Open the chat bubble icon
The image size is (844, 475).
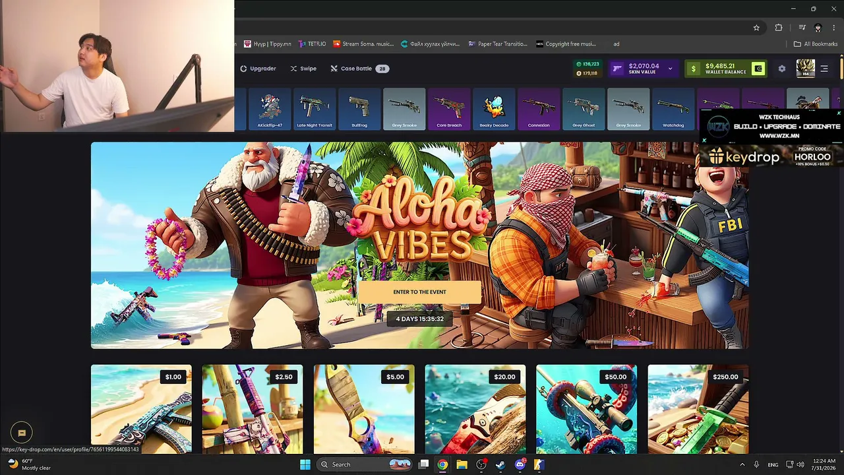(21, 433)
